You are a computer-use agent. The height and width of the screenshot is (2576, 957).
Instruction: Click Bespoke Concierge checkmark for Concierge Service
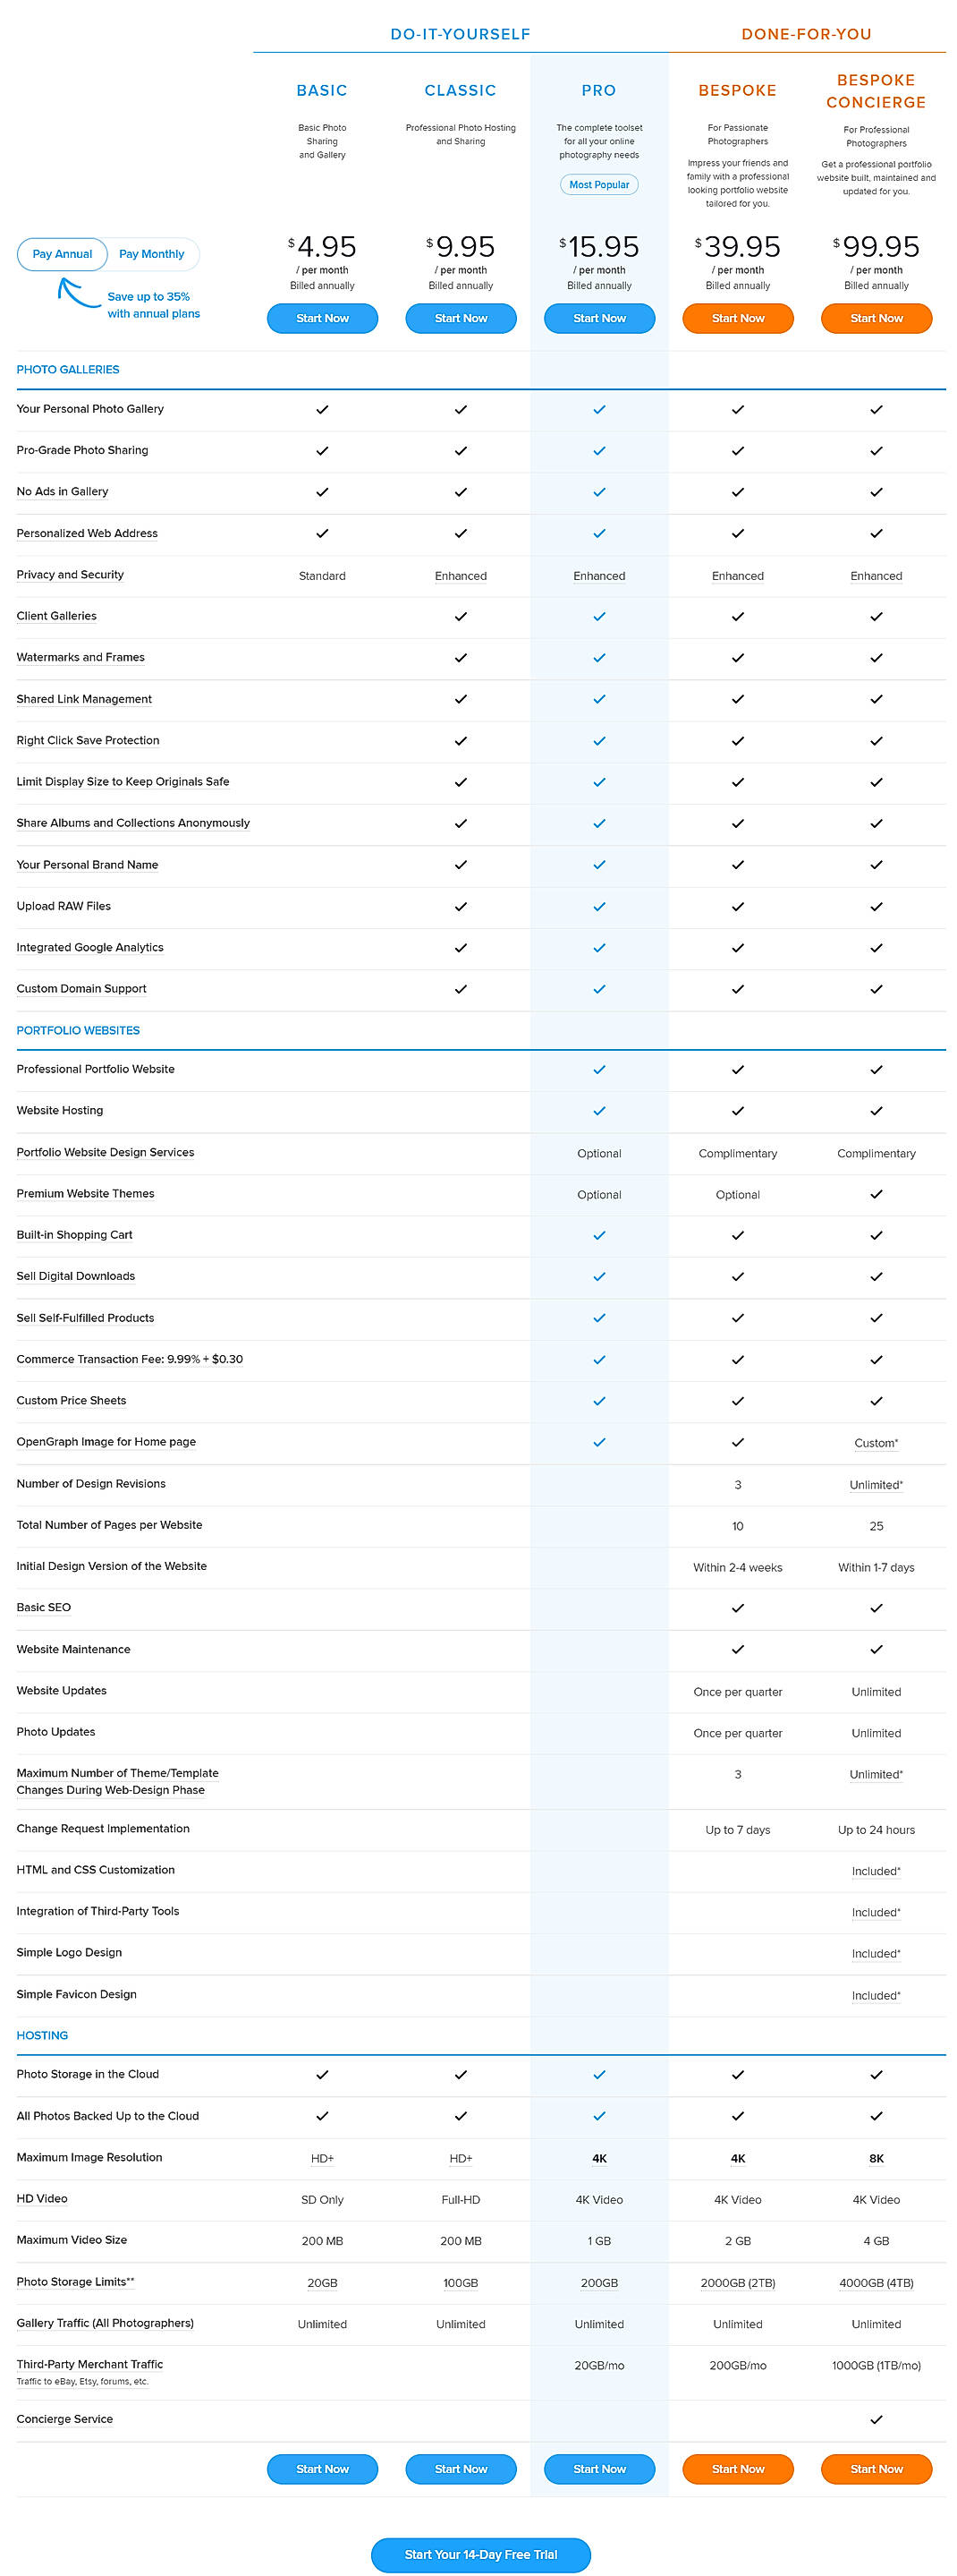tap(877, 2419)
